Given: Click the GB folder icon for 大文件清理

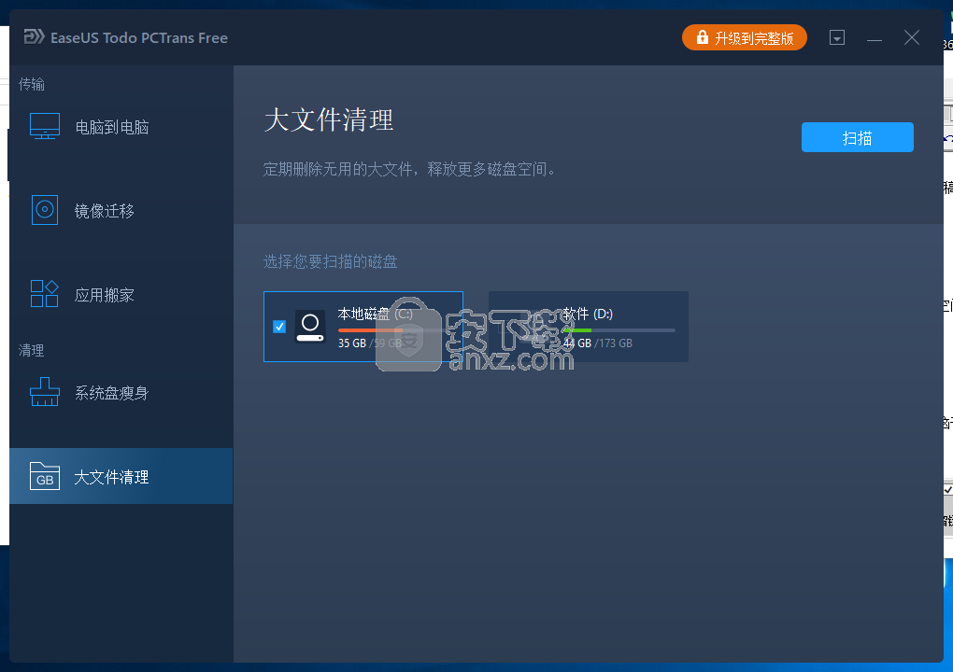Looking at the screenshot, I should (44, 477).
